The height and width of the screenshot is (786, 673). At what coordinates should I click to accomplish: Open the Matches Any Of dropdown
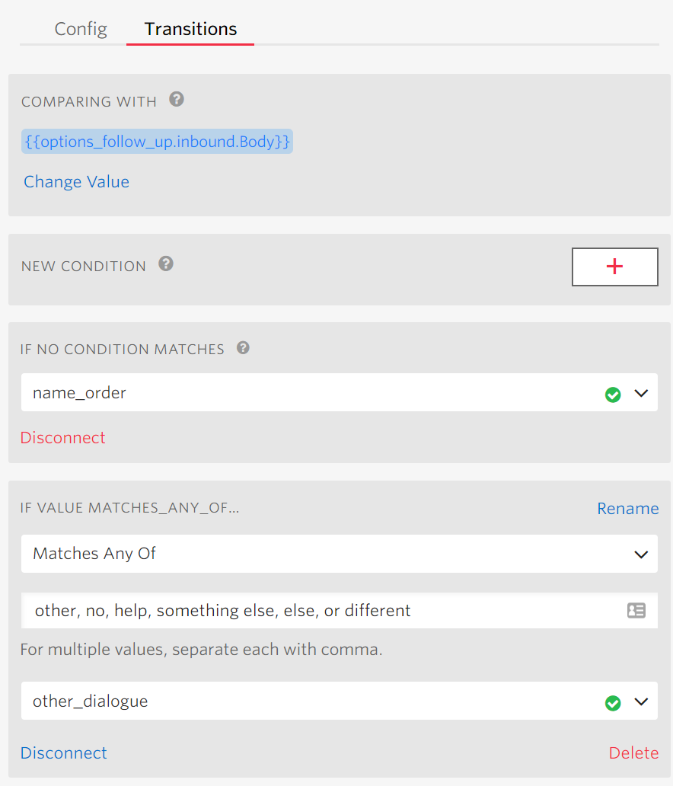(x=339, y=554)
